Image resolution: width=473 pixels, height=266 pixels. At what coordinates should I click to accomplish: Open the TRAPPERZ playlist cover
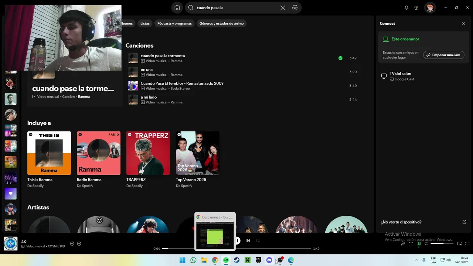tap(148, 153)
